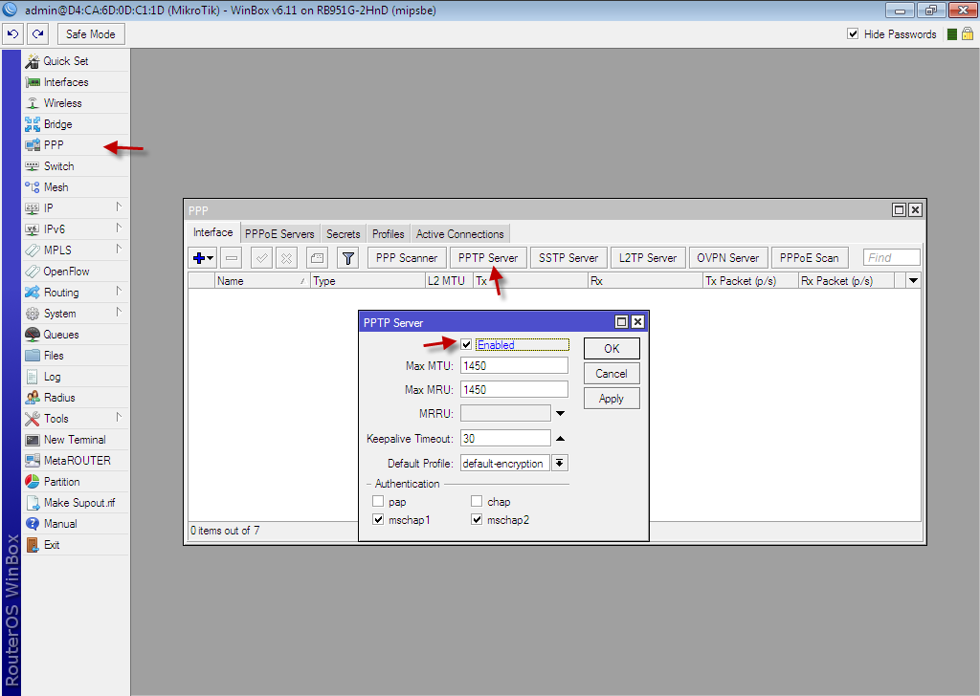This screenshot has height=696, width=980.
Task: Click the Max MTU input field
Action: (514, 366)
